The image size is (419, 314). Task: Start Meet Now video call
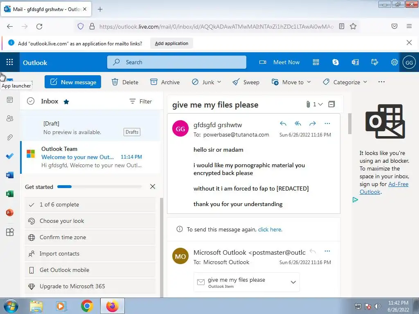point(279,62)
